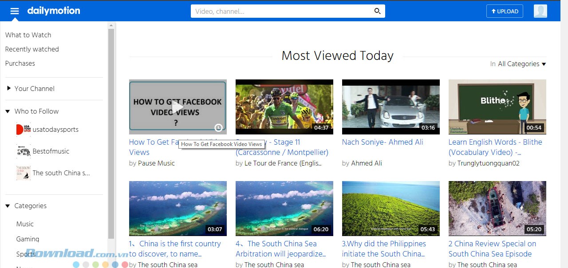The height and width of the screenshot is (268, 568).
Task: Click The south China sea channel avatar
Action: pyautogui.click(x=23, y=173)
